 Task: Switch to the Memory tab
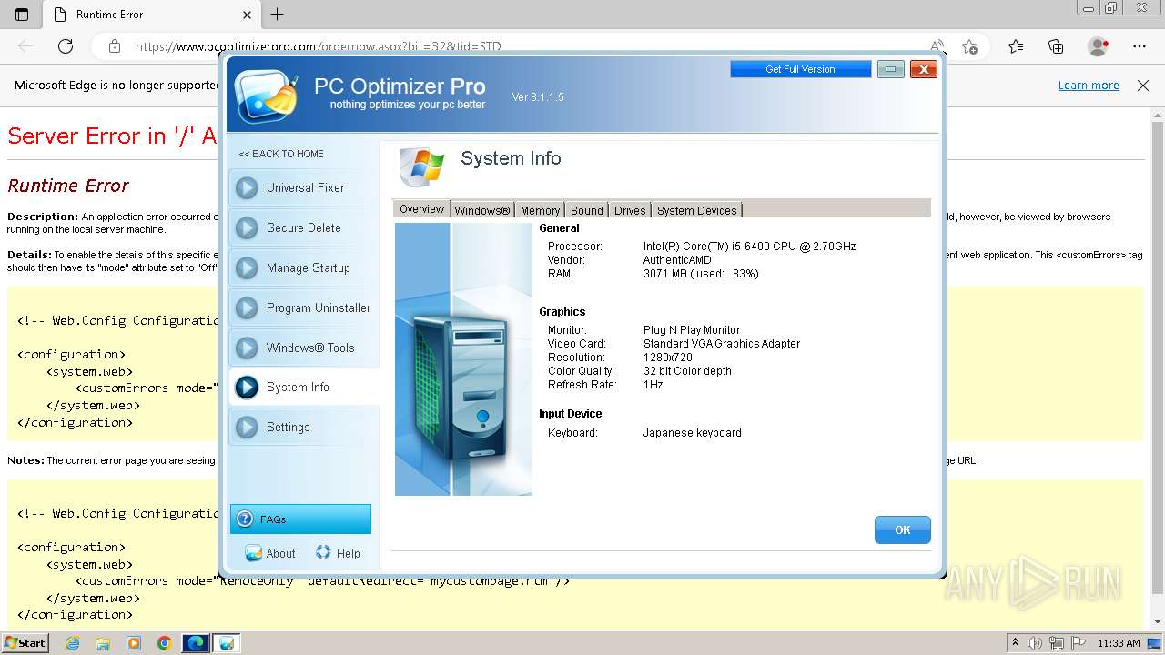coord(540,210)
